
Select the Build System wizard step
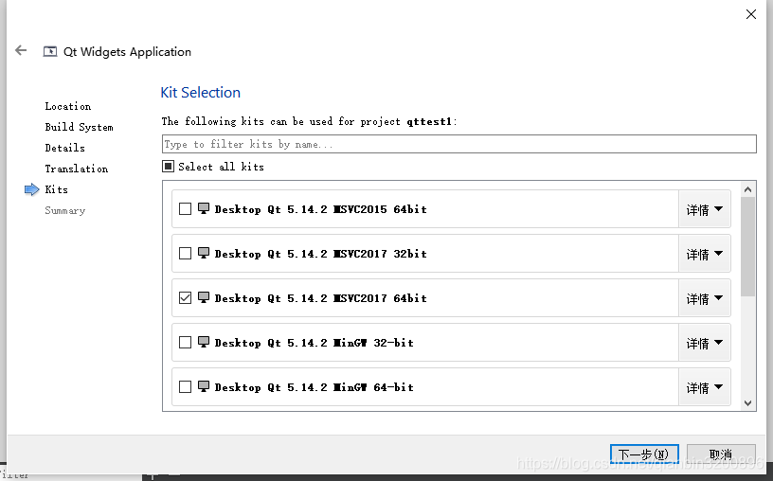pyautogui.click(x=79, y=127)
